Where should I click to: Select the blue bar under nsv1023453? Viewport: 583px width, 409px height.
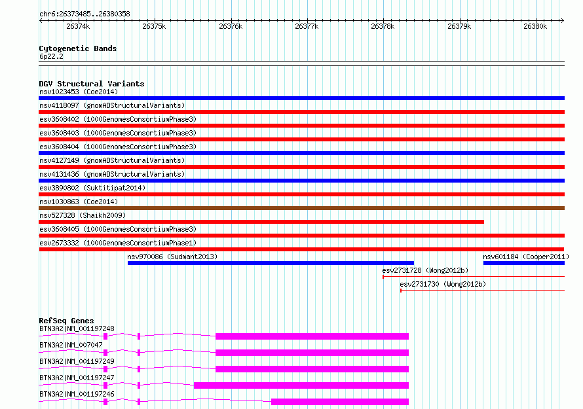(x=301, y=98)
